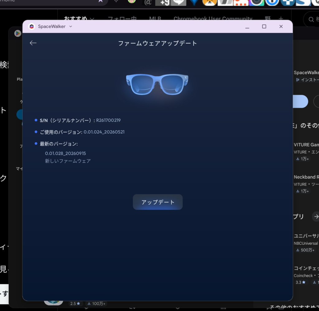Click the SpaceWalke… title in Play Store
The image size is (319, 311).
tap(306, 73)
